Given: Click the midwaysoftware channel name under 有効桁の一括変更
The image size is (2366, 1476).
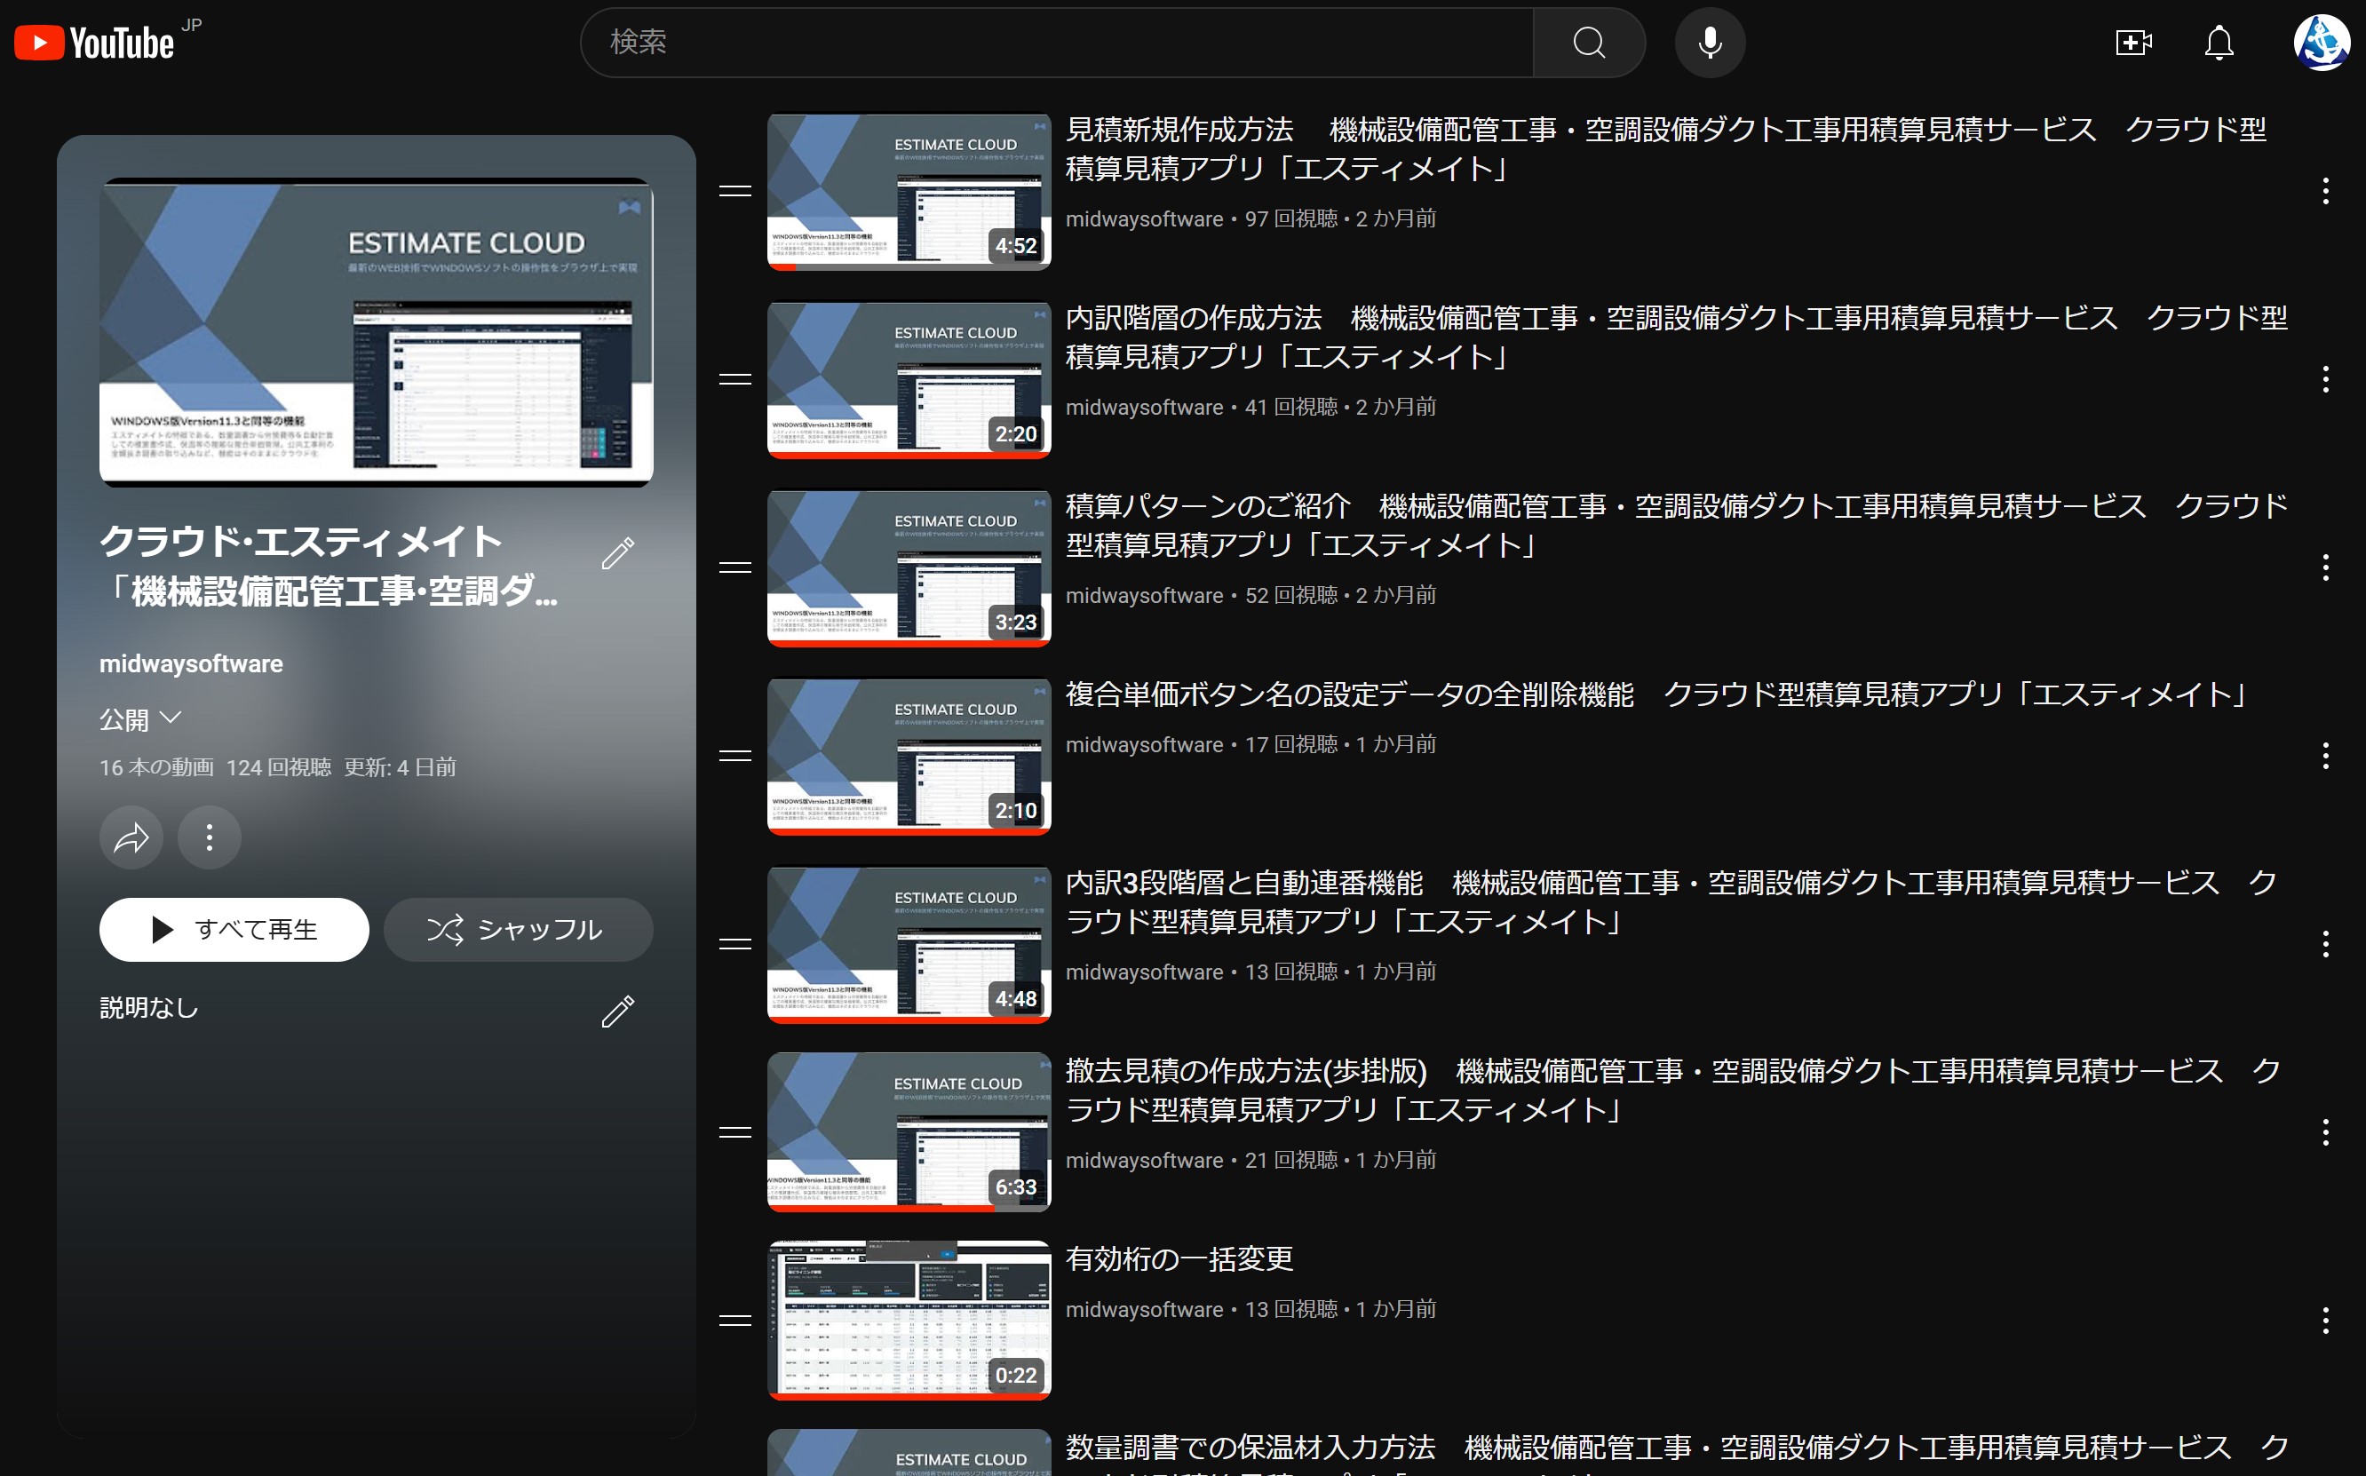Looking at the screenshot, I should click(1144, 1310).
